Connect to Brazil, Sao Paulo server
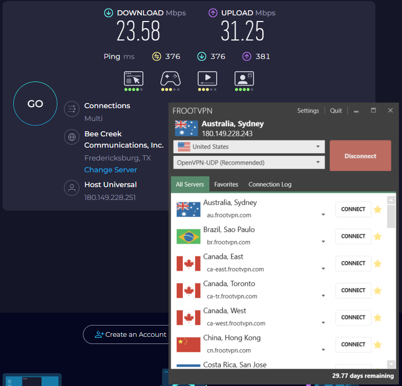This screenshot has width=402, height=386. click(x=353, y=236)
